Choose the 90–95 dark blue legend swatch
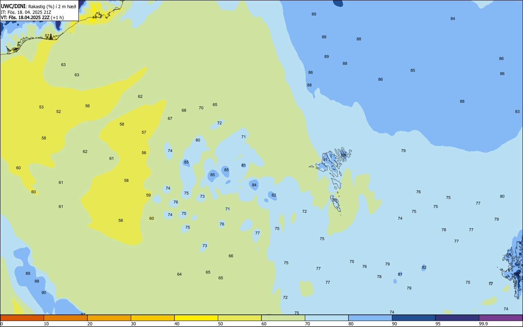This screenshot has width=523, height=327. tap(413, 318)
